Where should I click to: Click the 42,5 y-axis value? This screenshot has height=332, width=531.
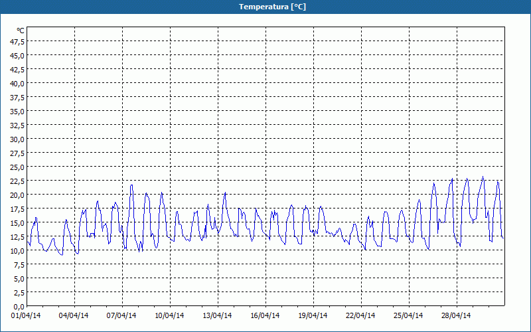click(18, 70)
